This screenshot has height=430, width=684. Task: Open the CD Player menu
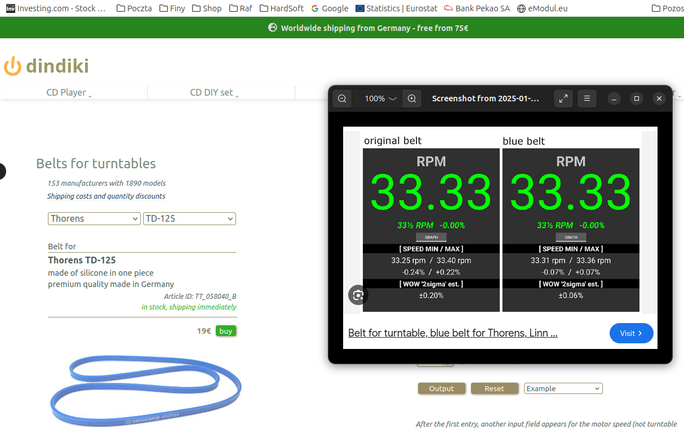[x=69, y=93]
